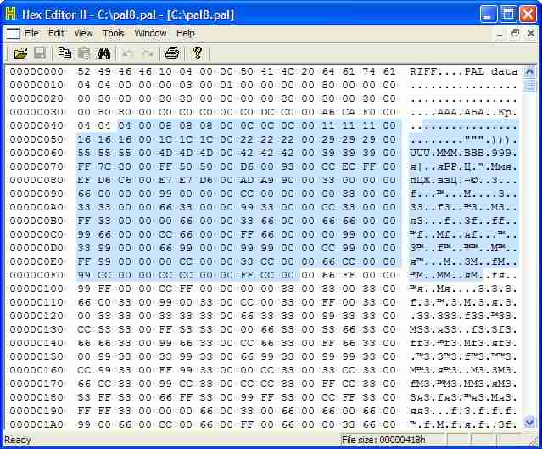
Task: Click offset 00000040 in address column
Action: [x=36, y=126]
